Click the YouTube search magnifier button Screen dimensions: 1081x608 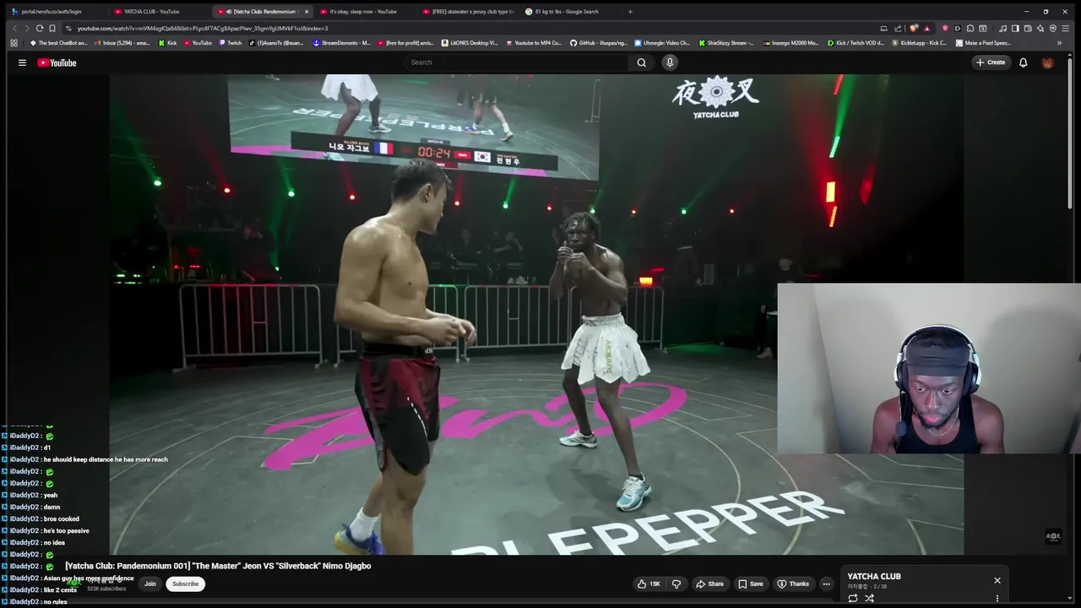[x=642, y=62]
